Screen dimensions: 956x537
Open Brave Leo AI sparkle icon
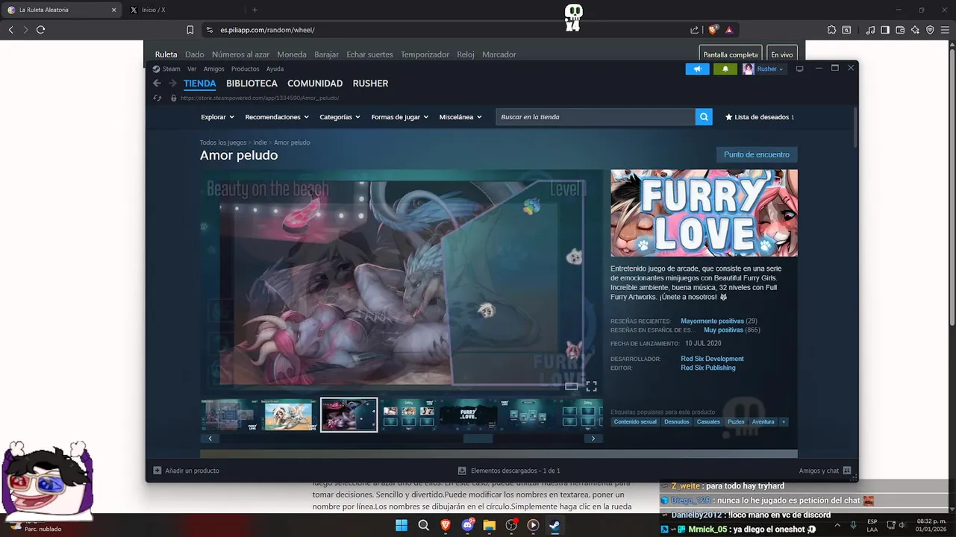click(915, 30)
